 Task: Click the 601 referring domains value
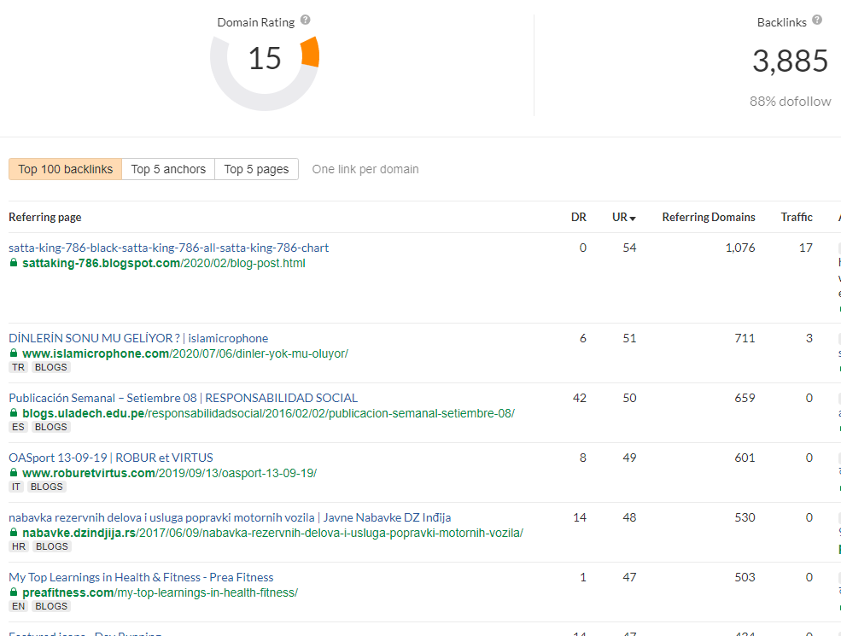745,458
